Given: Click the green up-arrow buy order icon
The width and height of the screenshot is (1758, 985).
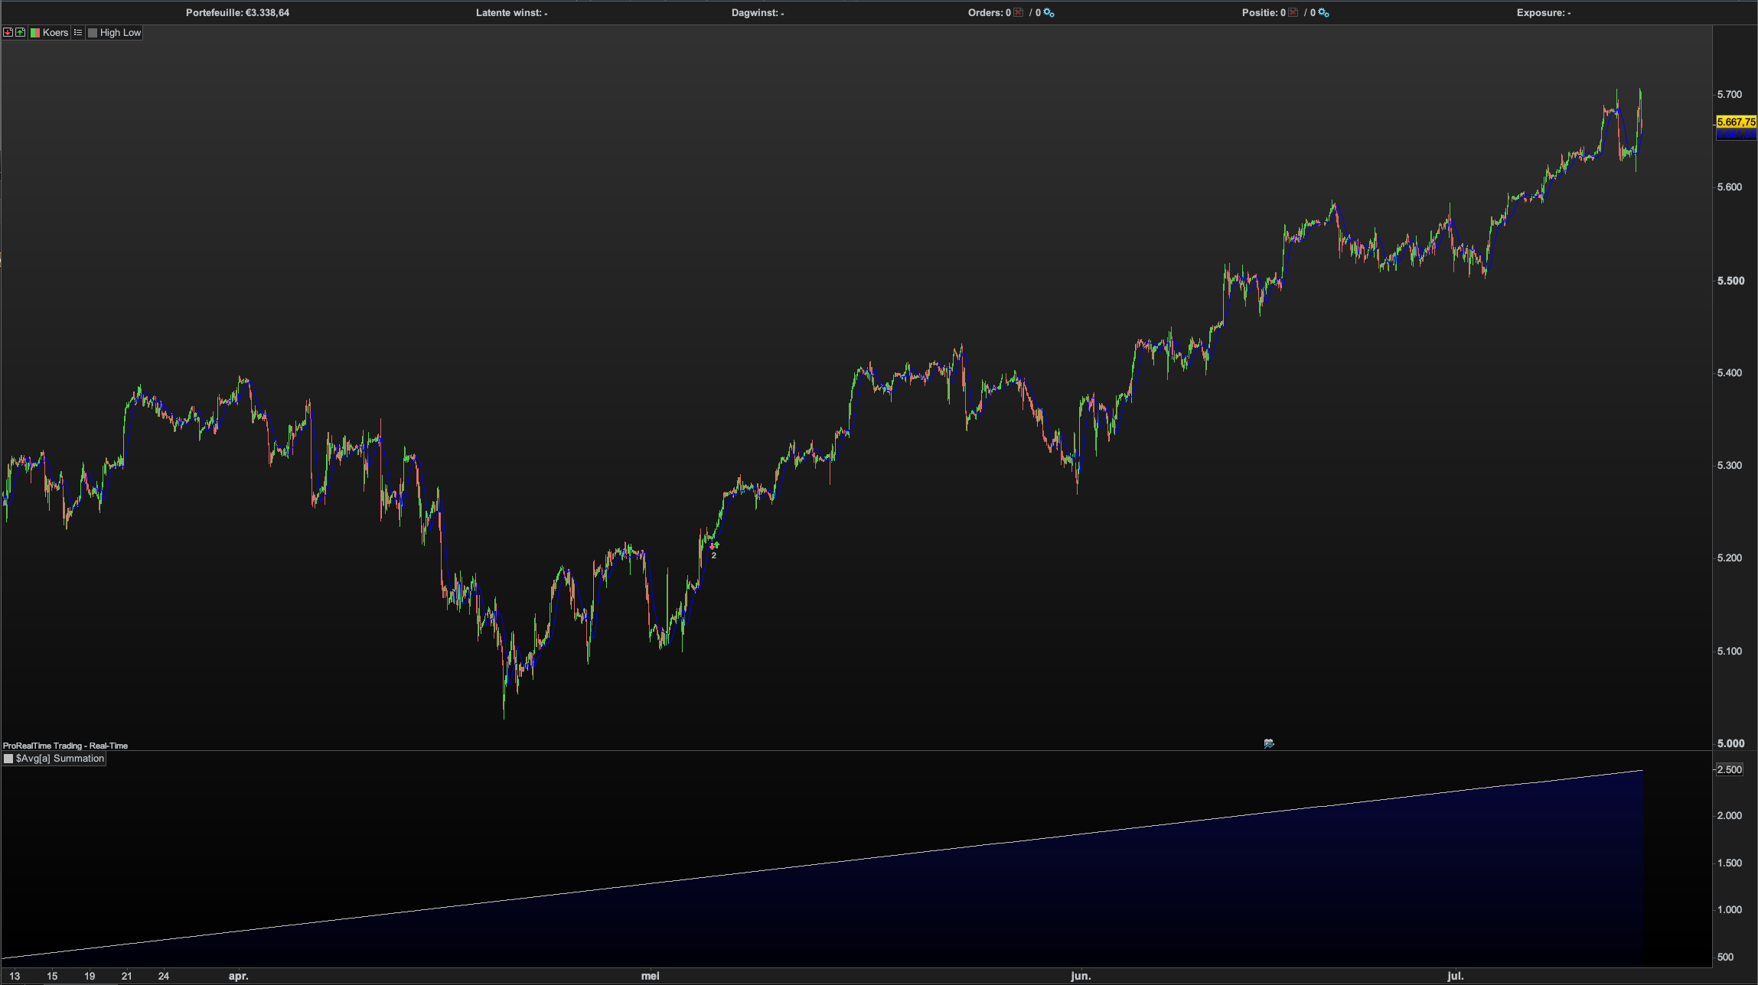Looking at the screenshot, I should (21, 32).
